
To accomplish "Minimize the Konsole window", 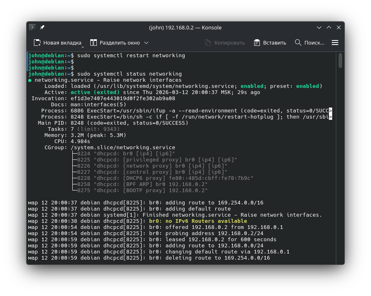I will tap(319, 27).
